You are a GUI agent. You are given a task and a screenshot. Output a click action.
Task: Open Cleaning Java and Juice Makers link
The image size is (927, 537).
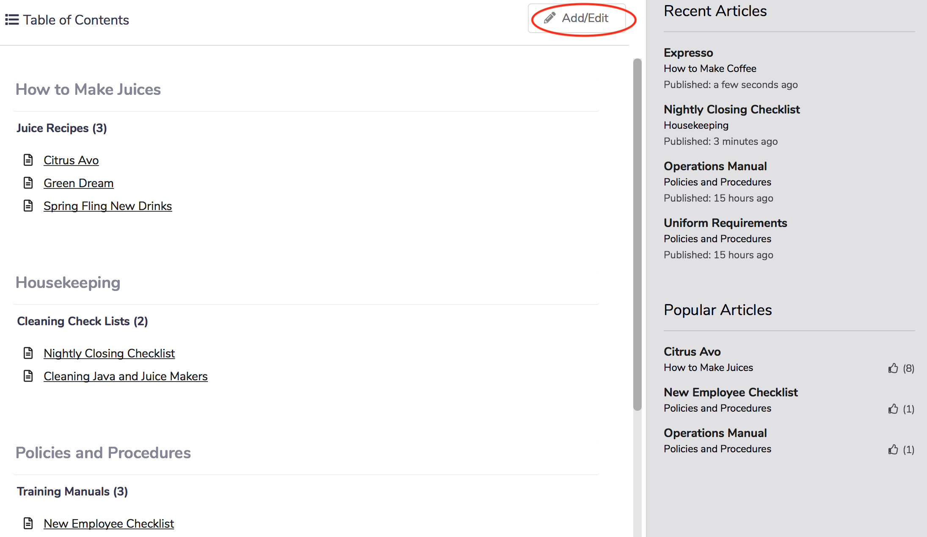(125, 376)
